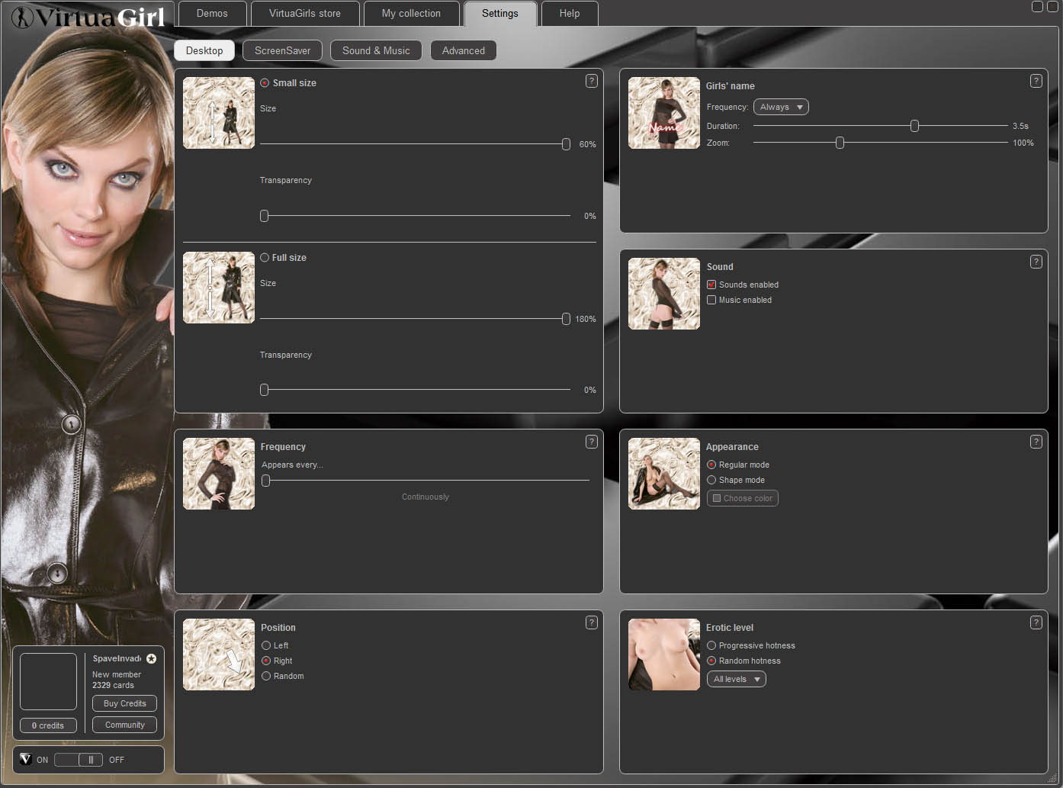Open the Frequency Always dropdown
1063x788 pixels.
[781, 107]
